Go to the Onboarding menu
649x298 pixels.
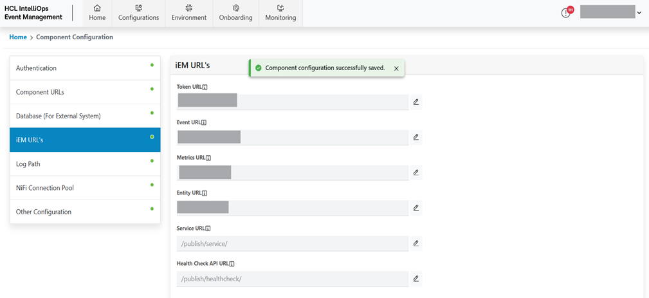coord(236,13)
